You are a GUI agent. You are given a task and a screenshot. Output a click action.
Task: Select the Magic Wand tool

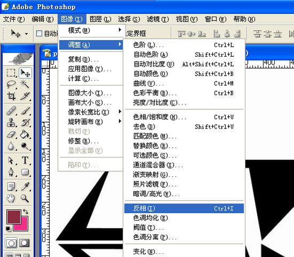point(25,85)
